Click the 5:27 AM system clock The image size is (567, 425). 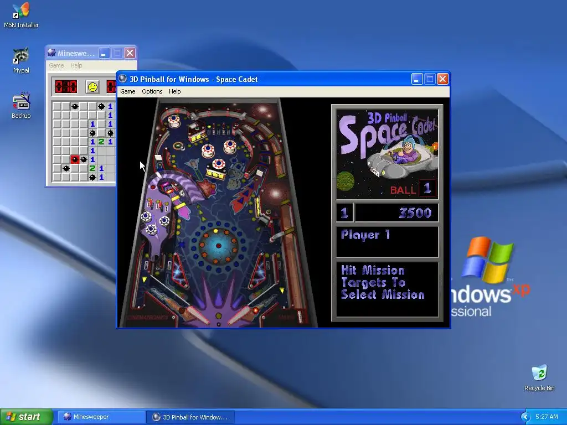pos(547,417)
